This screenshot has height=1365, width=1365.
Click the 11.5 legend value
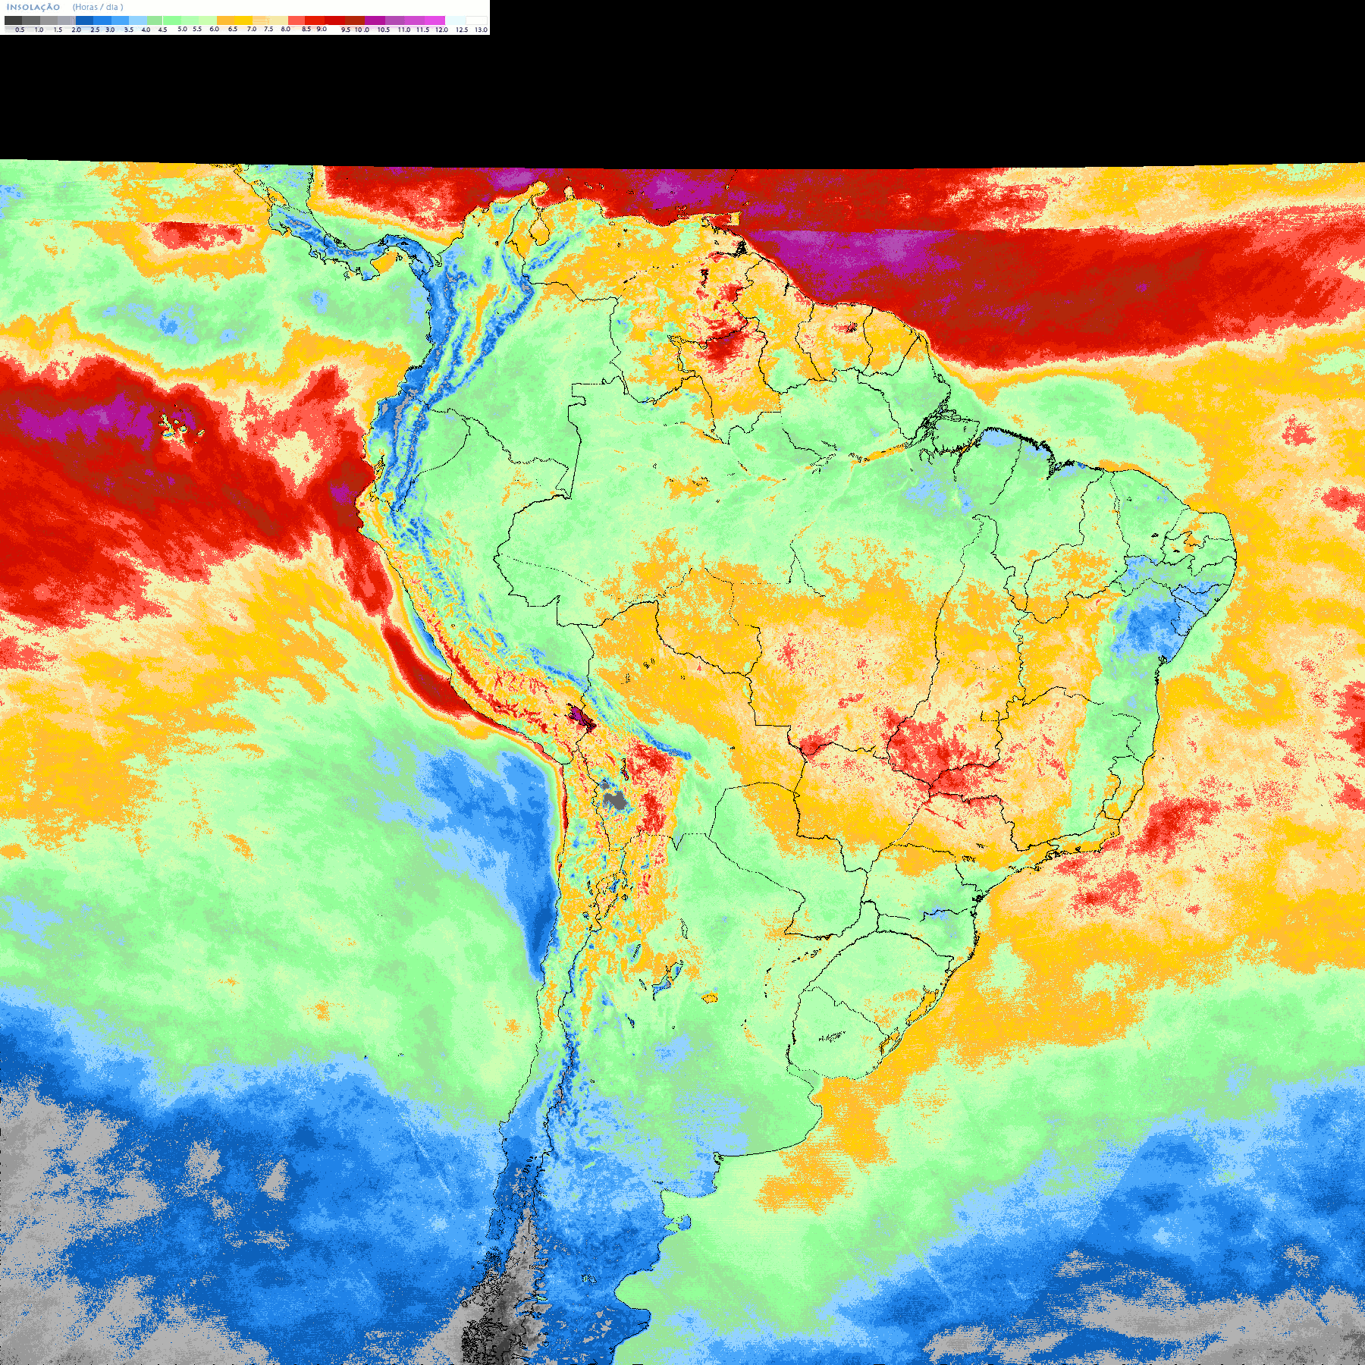[x=422, y=30]
